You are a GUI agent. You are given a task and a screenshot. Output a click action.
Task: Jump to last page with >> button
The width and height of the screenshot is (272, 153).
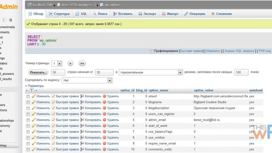(x=82, y=63)
